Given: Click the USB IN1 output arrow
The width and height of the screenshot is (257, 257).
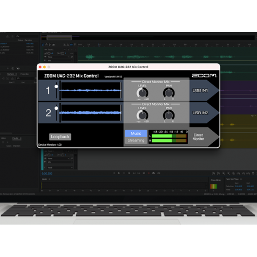Looking at the screenshot, I should pos(204,90).
